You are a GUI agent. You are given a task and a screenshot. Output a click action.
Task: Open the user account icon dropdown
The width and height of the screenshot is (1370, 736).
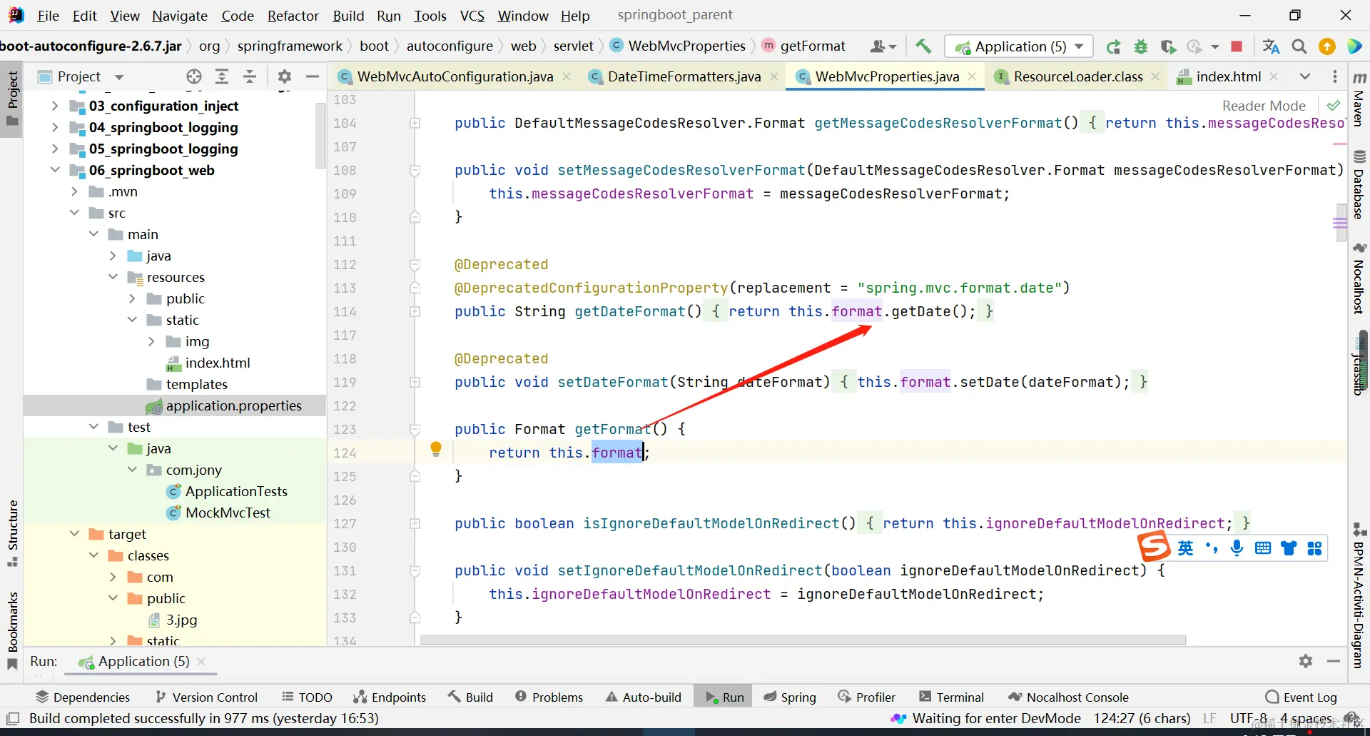coord(883,47)
